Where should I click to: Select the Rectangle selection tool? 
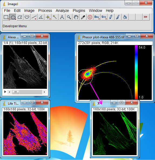(x=6, y=17)
